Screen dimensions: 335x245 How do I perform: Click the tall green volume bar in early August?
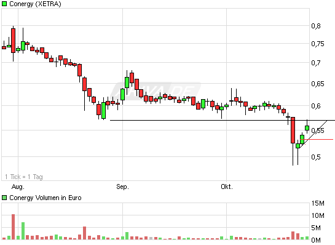click(23, 231)
